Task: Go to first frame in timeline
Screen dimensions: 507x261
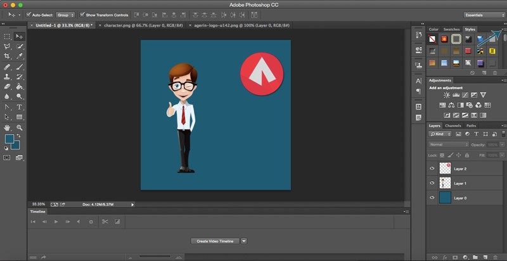Action: click(x=33, y=222)
